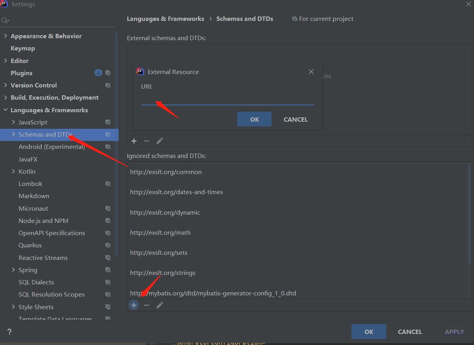474x345 pixels.
Task: Edit ignored schema with pencil icon
Action: [160, 305]
